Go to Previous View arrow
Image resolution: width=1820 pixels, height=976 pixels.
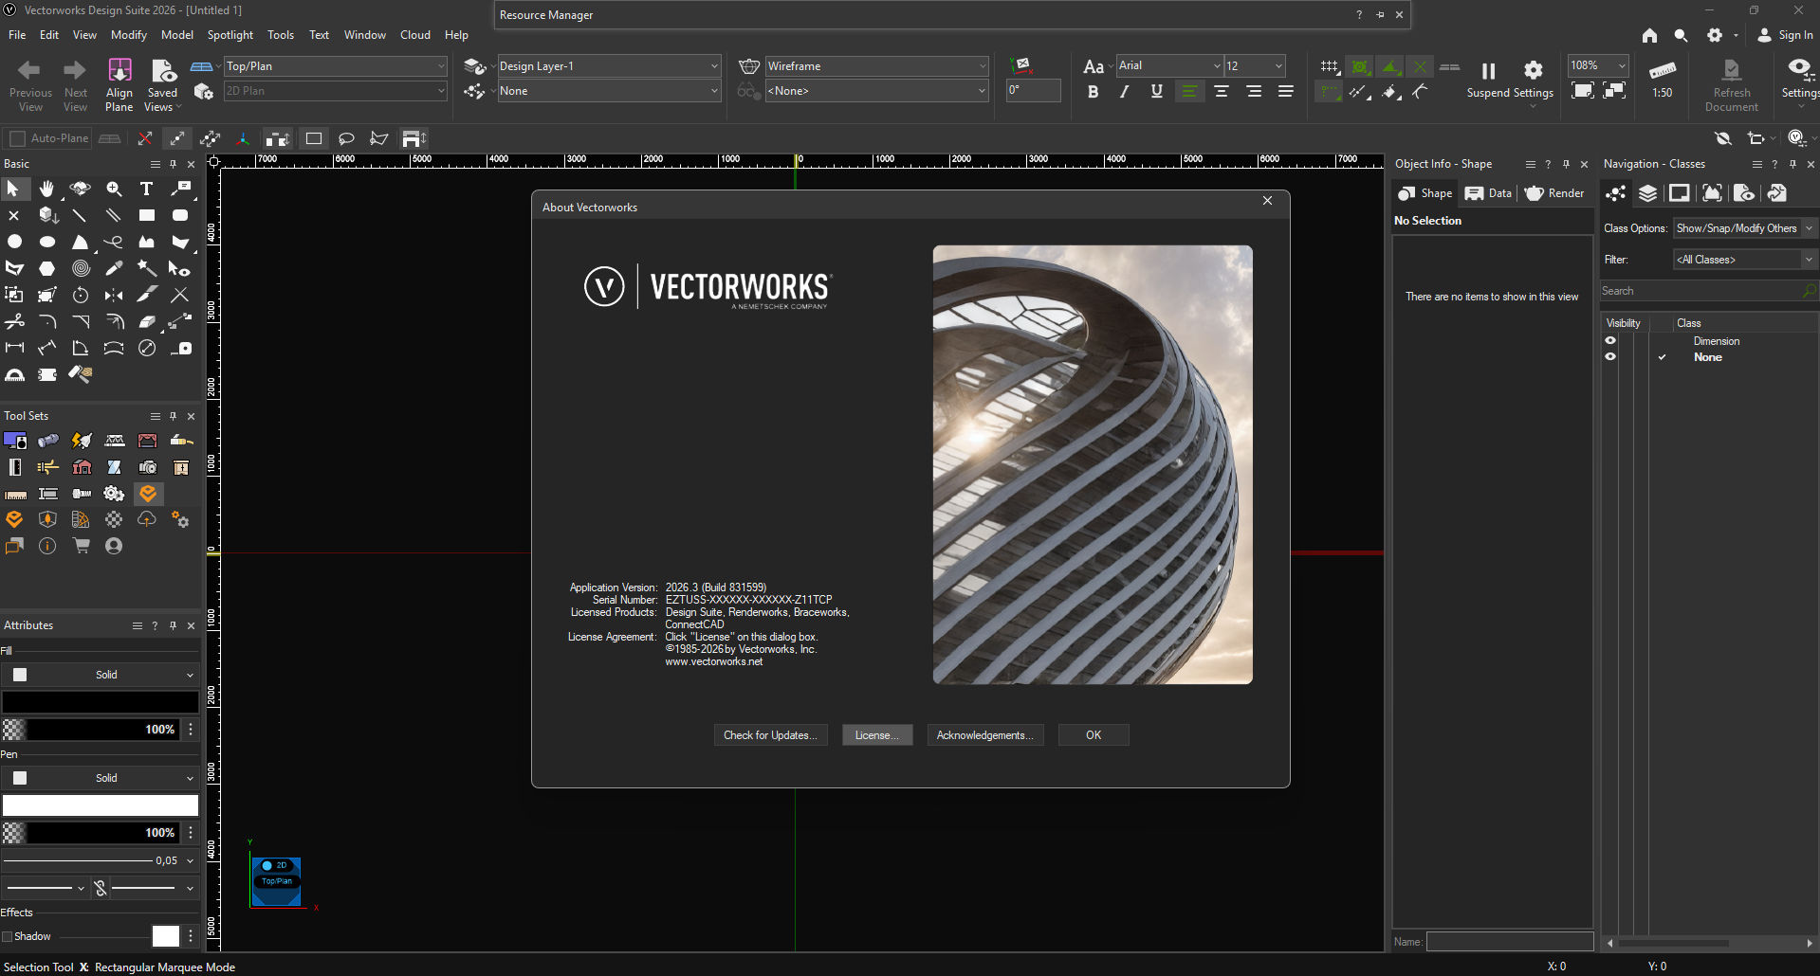30,84
